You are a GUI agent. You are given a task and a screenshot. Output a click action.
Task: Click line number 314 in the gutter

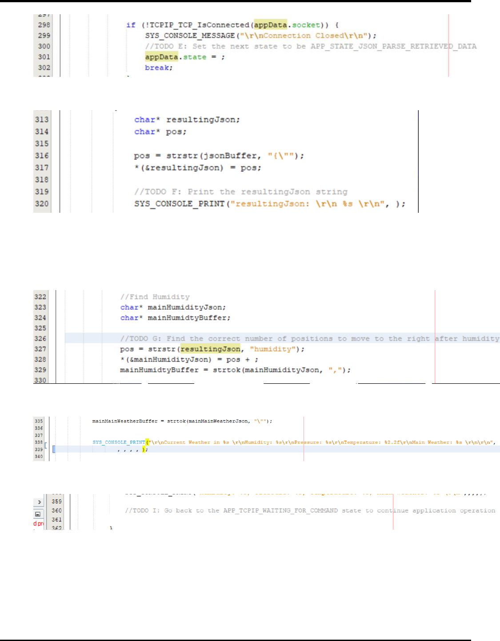[42, 131]
